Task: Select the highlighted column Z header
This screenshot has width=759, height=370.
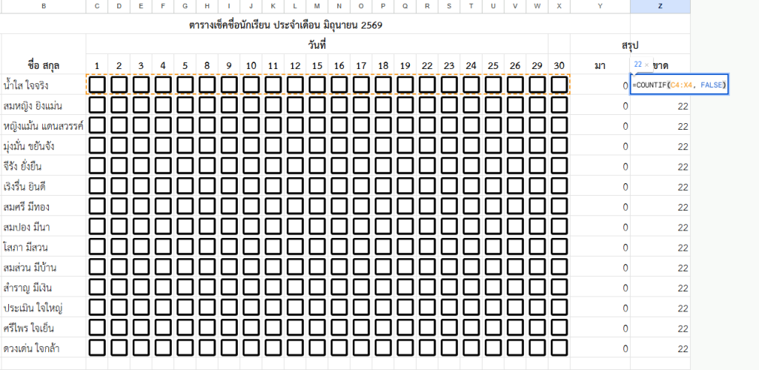Action: pyautogui.click(x=660, y=6)
